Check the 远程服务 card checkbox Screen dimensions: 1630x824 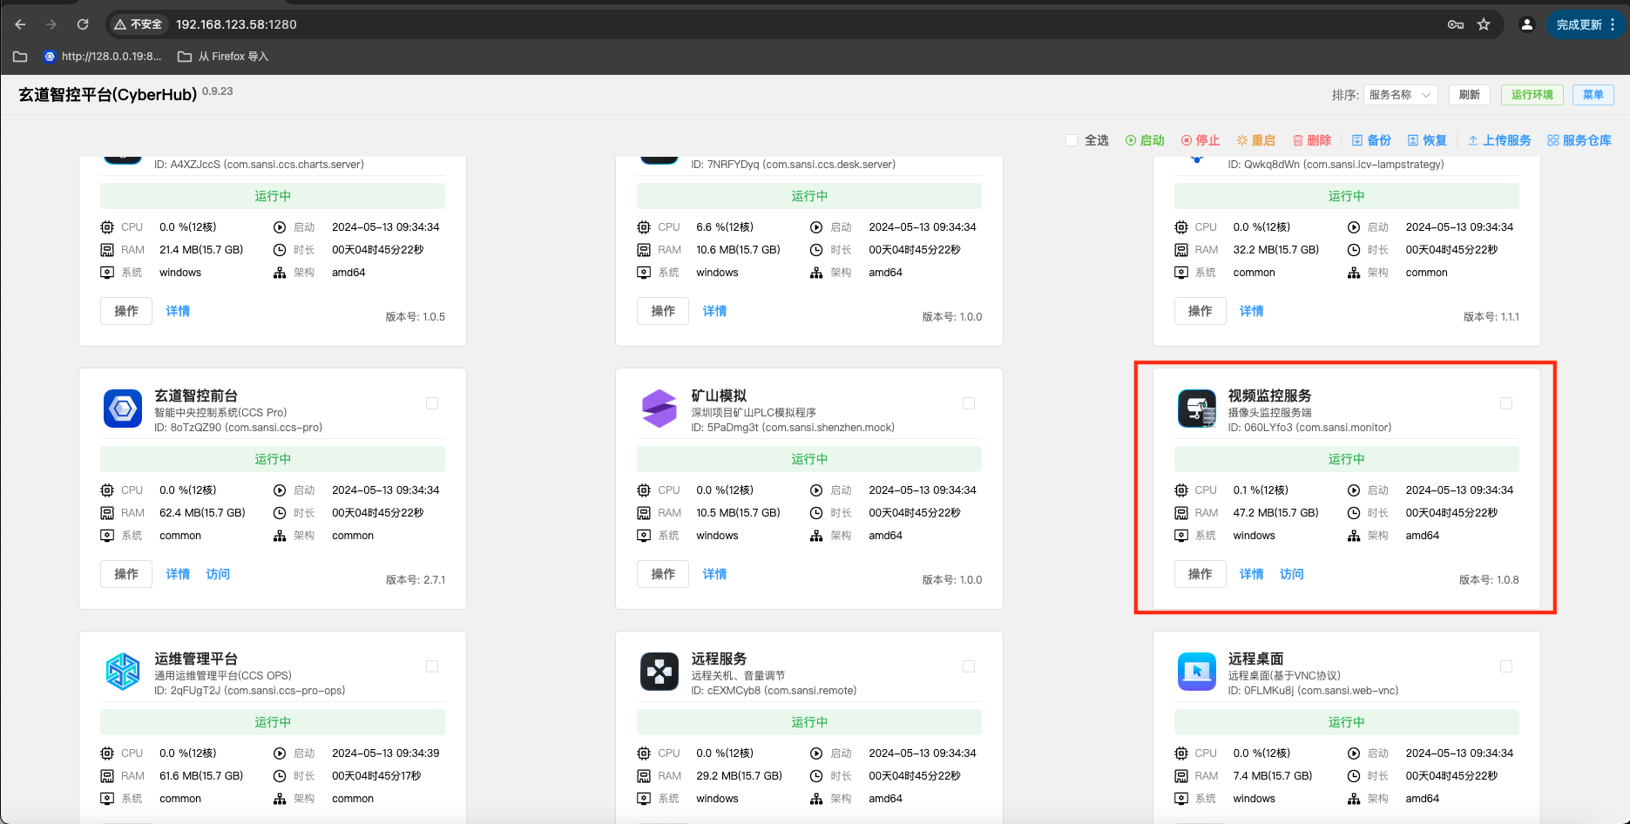969,666
